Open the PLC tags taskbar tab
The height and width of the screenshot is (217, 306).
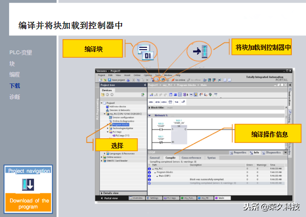pos(171,198)
